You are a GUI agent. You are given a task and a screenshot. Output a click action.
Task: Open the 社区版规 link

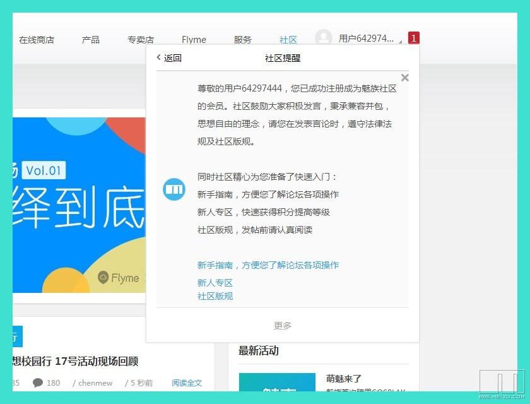tap(215, 296)
